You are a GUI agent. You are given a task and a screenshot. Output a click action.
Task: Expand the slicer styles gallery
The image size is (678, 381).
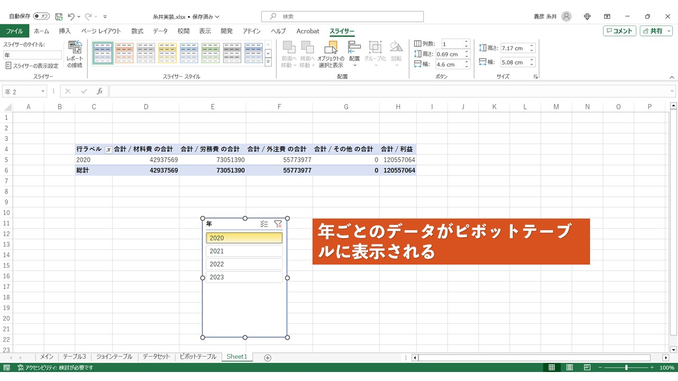[x=268, y=62]
